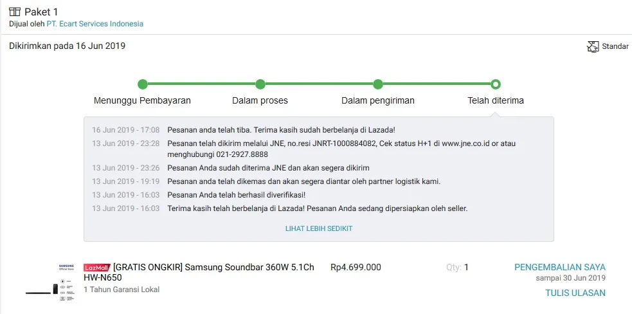This screenshot has width=632, height=314.
Task: Click the Standar delivery type label
Action: pos(615,46)
